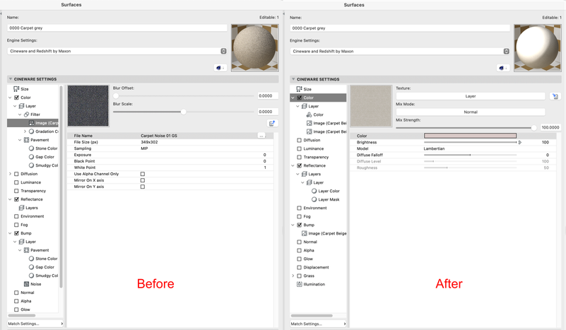Select the Bump Image (Carpet Beige) item
566x330 pixels.
click(x=324, y=233)
